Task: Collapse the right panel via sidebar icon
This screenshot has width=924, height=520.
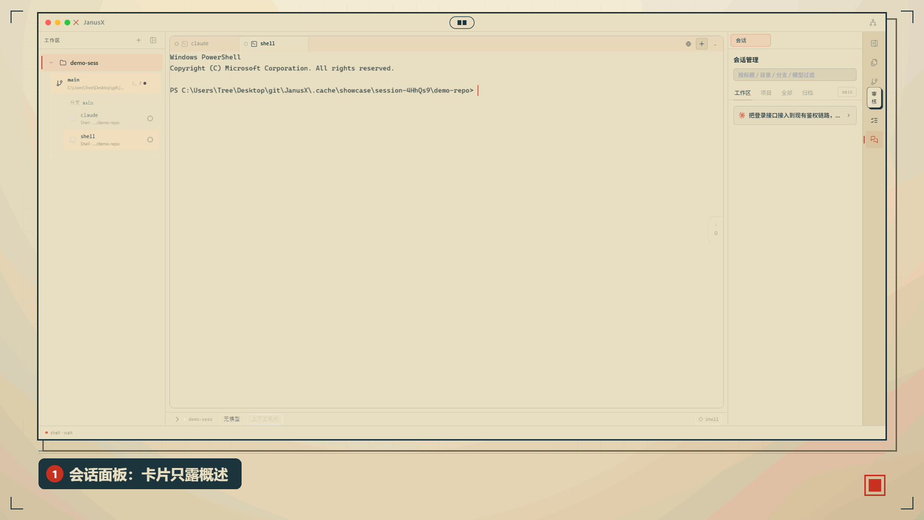Action: point(874,43)
